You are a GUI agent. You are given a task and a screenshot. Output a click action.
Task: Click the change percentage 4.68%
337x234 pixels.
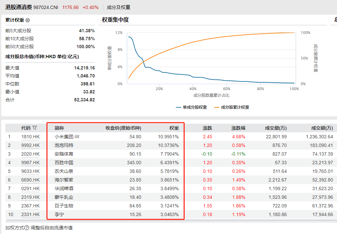pyautogui.click(x=239, y=137)
